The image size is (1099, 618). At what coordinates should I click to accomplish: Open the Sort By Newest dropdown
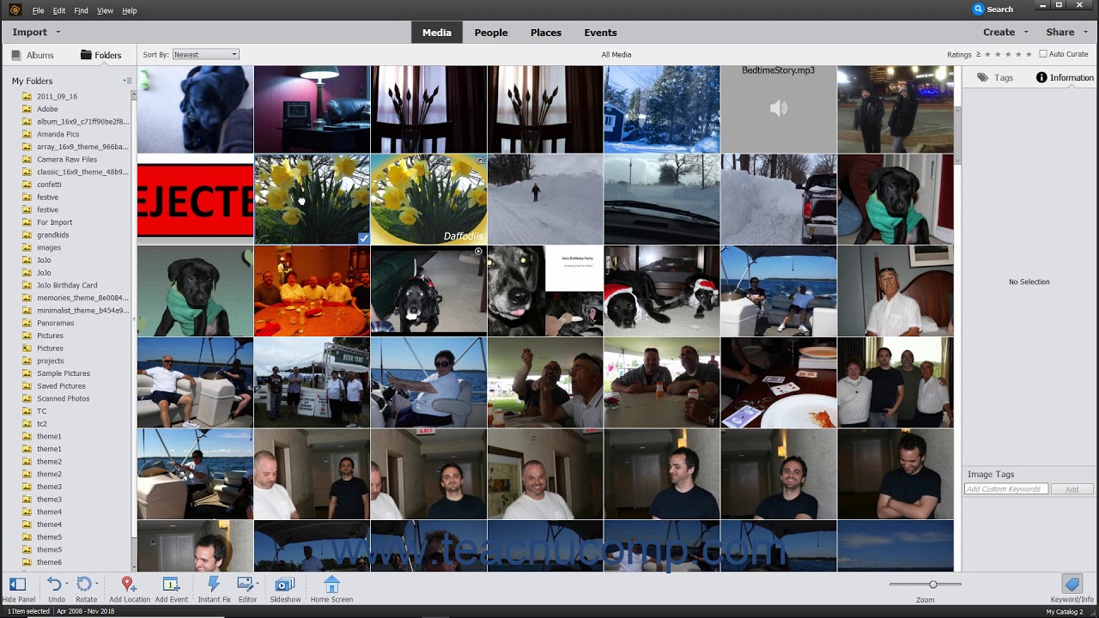(x=205, y=54)
